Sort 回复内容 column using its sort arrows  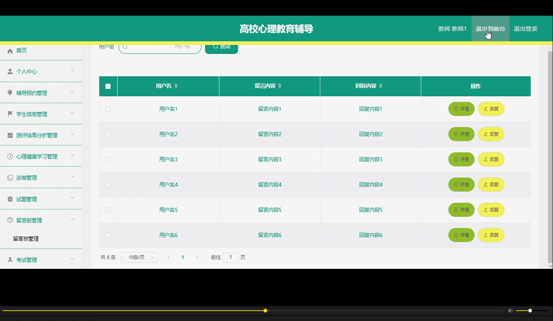click(x=380, y=86)
